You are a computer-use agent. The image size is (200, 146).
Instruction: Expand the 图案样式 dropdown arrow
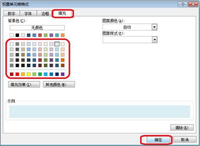coord(155,40)
